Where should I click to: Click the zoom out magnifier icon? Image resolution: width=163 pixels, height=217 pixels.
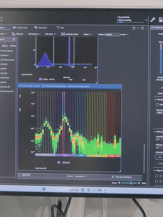pos(119,183)
